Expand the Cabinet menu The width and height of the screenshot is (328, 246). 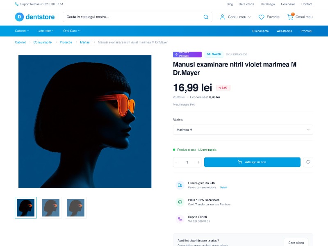22,31
